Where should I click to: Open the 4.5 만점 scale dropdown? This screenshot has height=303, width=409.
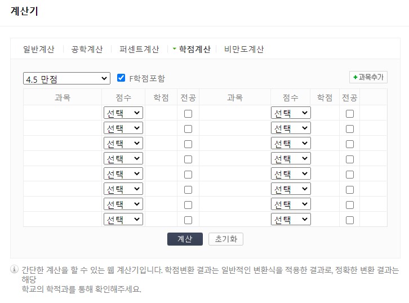(x=66, y=78)
